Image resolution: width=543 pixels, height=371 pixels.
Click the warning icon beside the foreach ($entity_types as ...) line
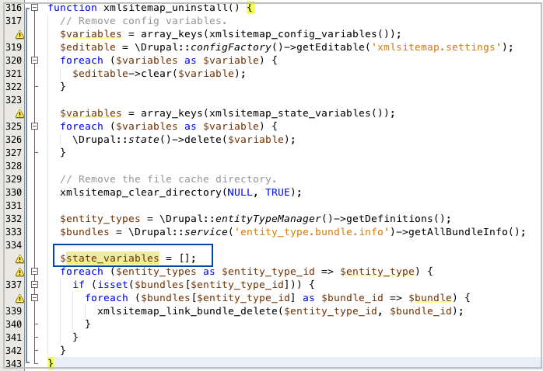point(19,272)
